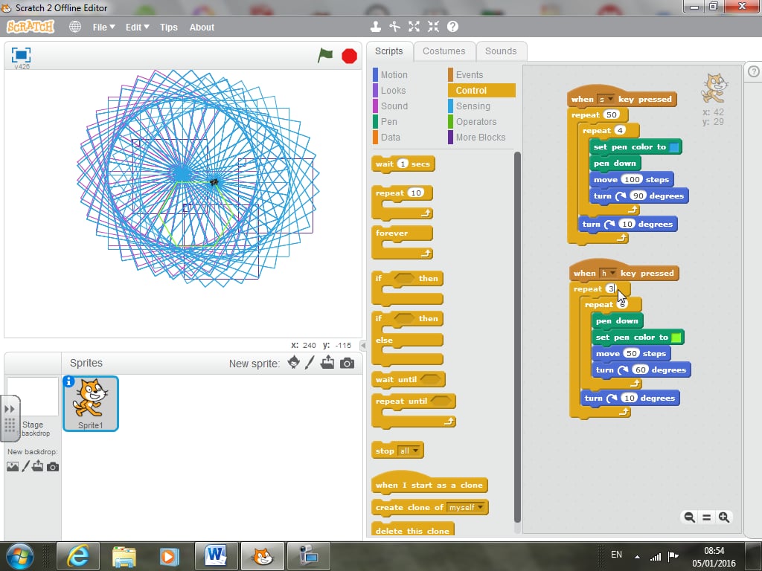Select the Motion block category
Screen dimensions: 762x571
tap(394, 75)
